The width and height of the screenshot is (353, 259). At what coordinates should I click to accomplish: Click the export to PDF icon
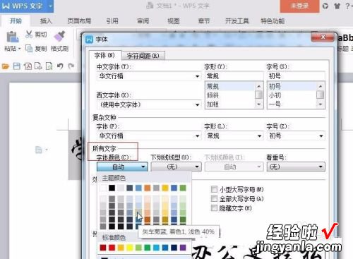click(x=28, y=66)
